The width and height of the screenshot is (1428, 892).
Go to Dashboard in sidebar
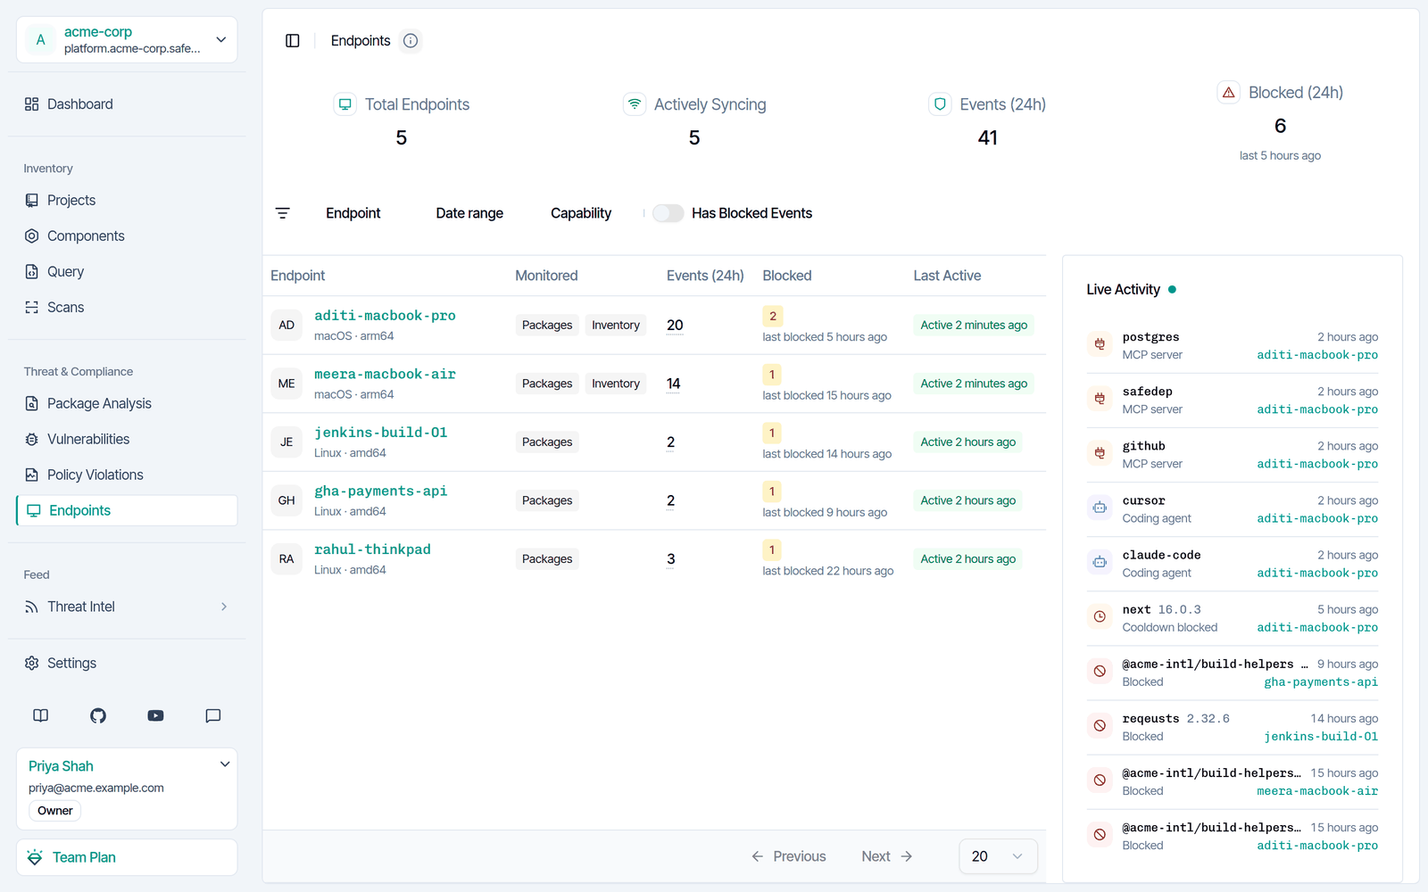tap(127, 104)
